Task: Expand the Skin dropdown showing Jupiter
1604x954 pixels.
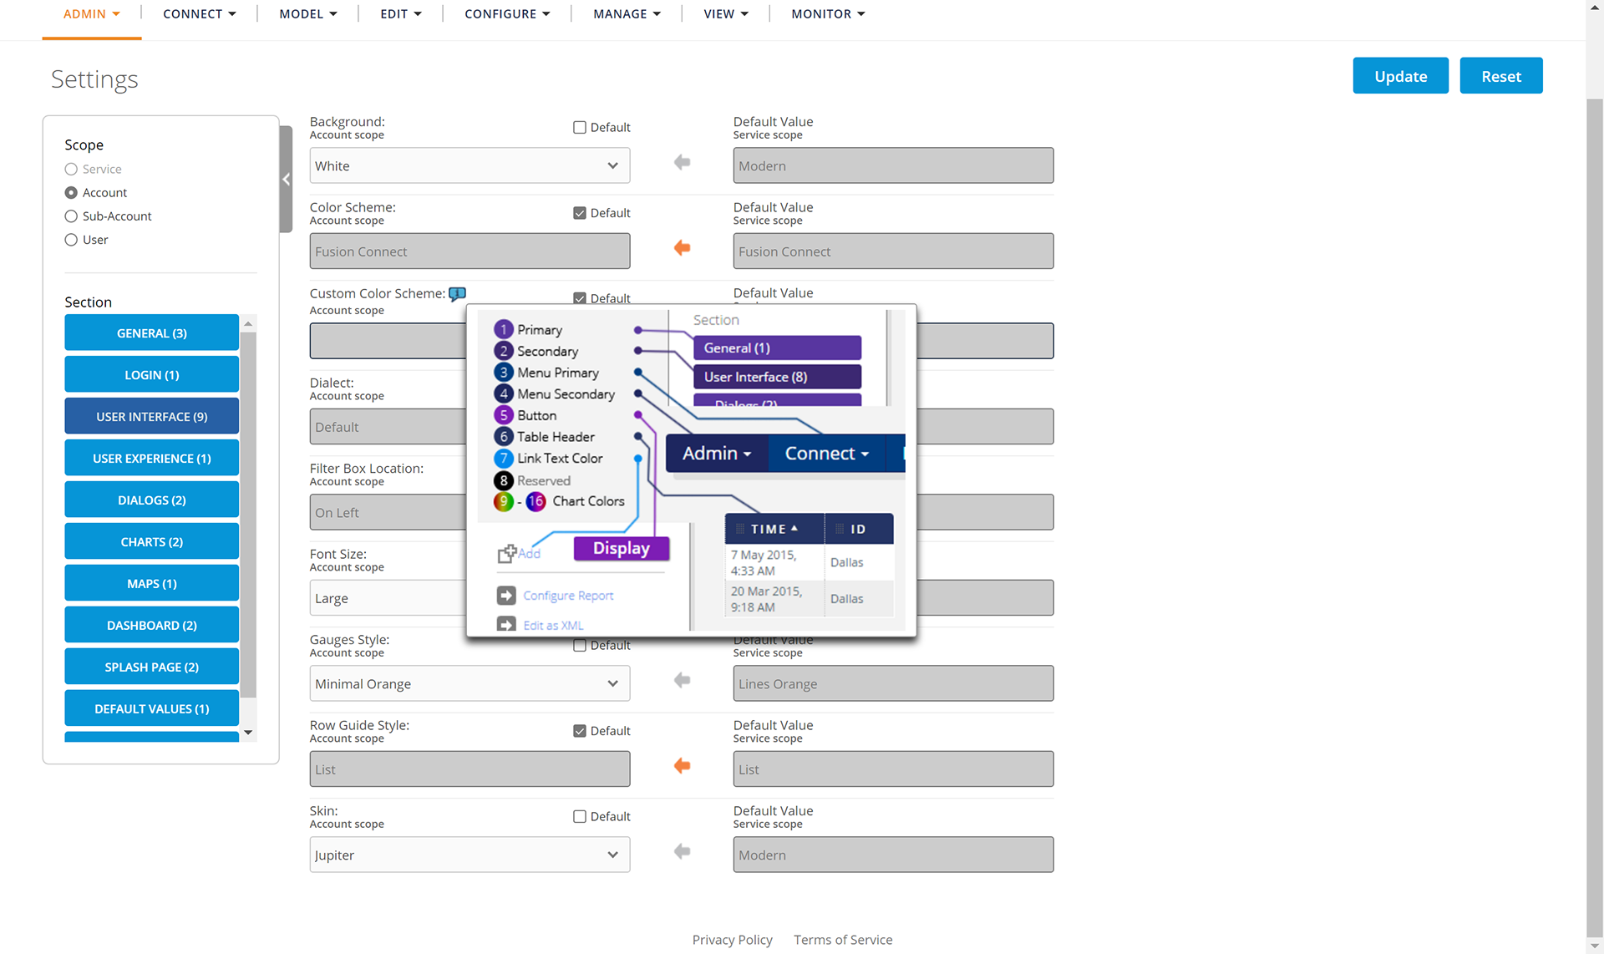Action: pos(470,855)
